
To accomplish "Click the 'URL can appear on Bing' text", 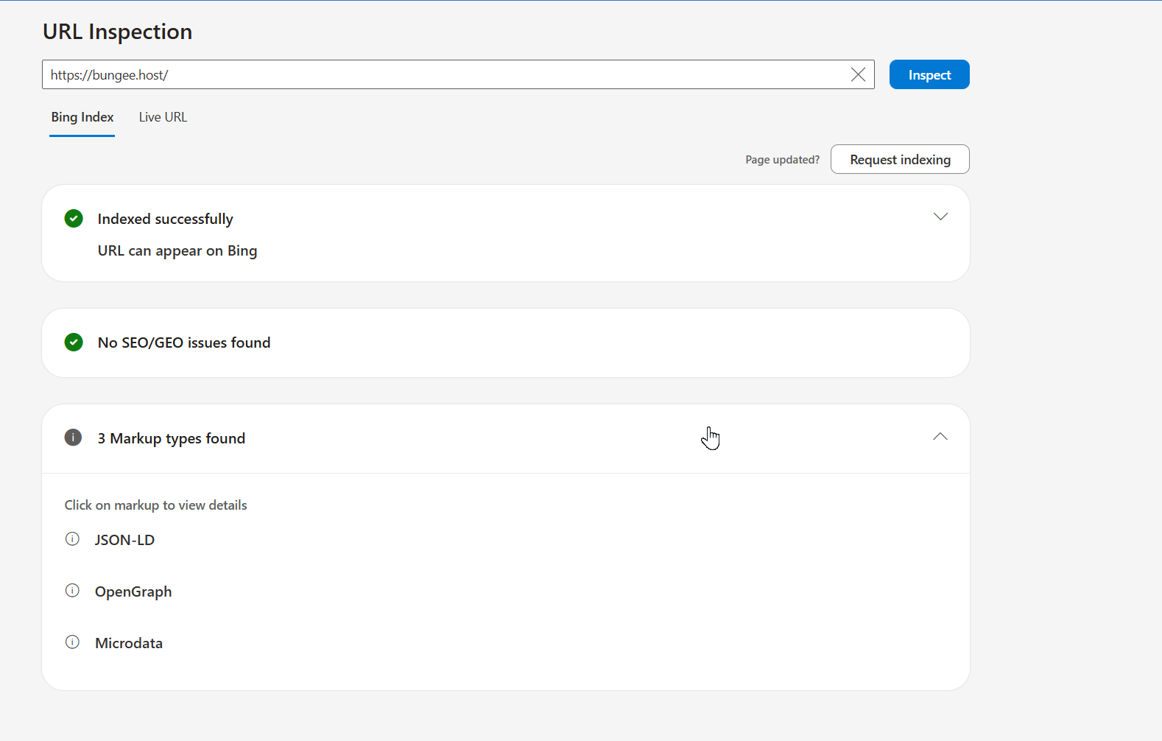I will pos(177,250).
